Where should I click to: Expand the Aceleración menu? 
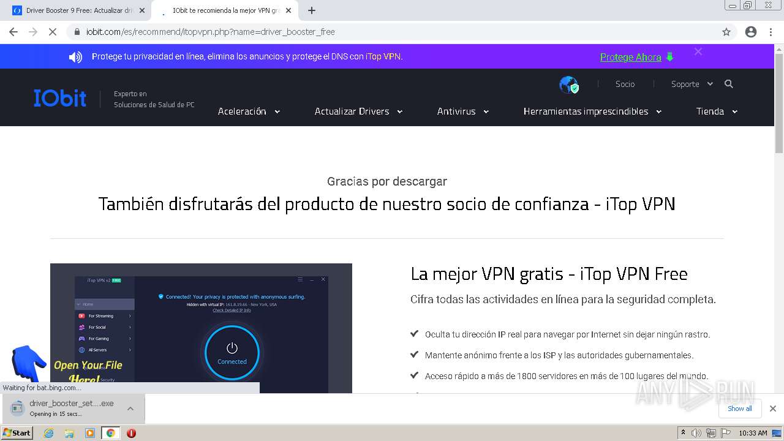pos(249,111)
